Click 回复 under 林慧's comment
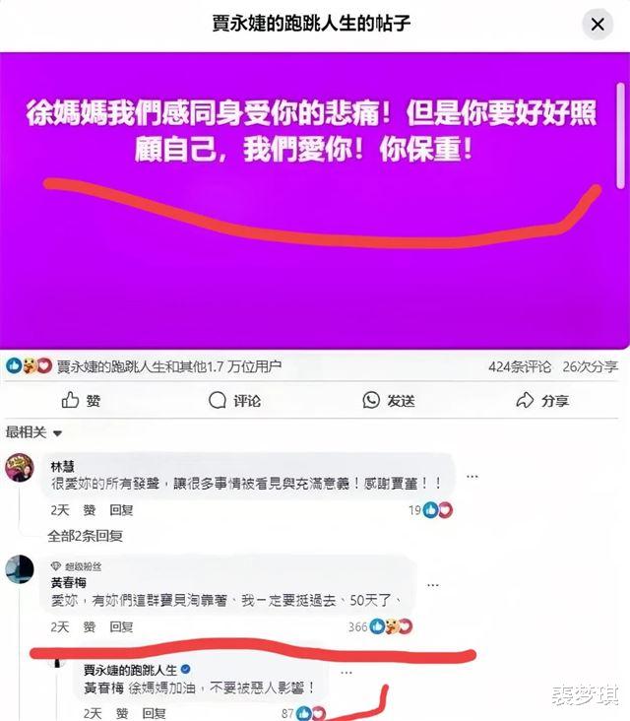 [x=121, y=510]
